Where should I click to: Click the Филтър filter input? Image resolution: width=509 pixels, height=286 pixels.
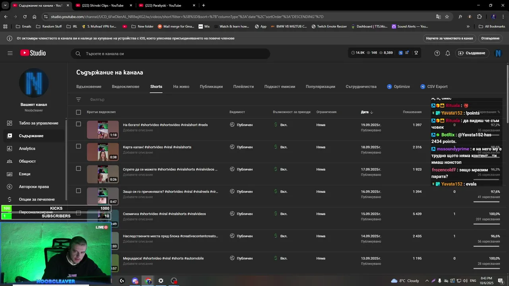[x=97, y=100]
